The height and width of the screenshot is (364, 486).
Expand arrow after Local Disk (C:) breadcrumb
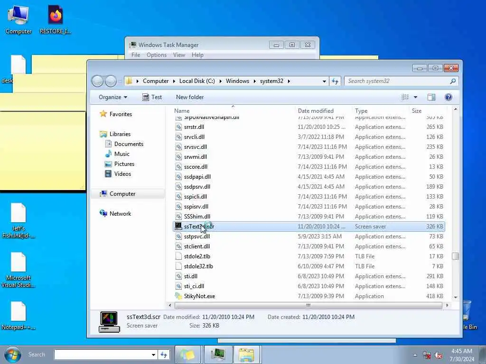pyautogui.click(x=220, y=81)
